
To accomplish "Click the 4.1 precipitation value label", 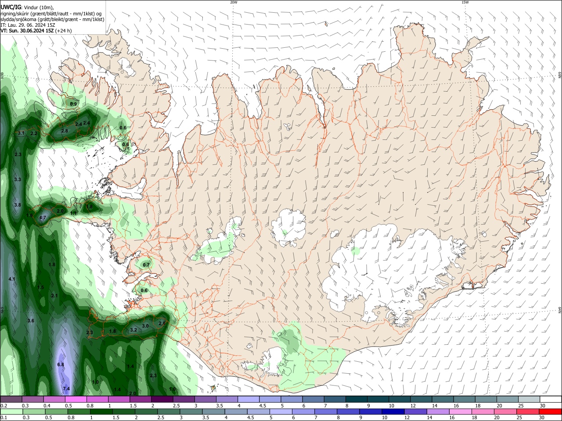I will pos(12,279).
